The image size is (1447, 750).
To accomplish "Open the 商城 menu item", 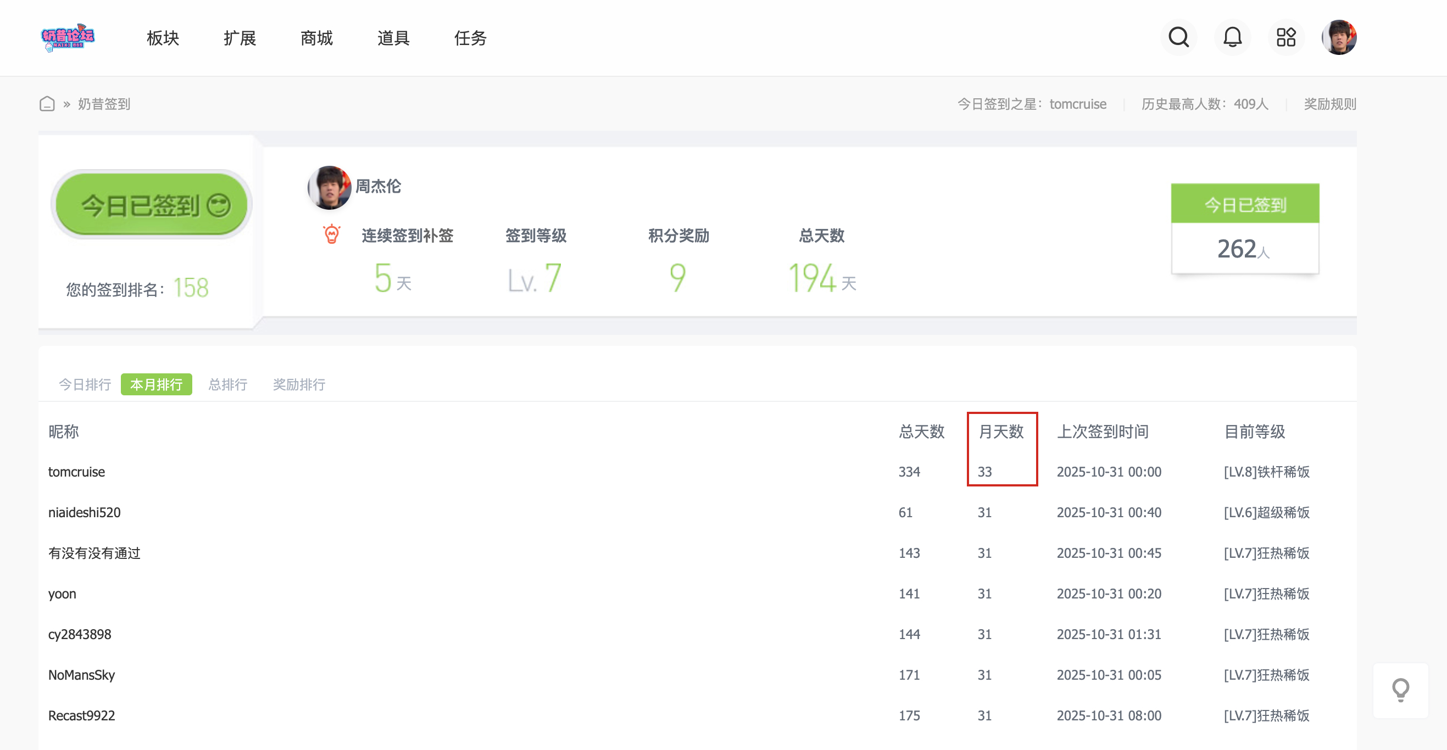I will click(317, 38).
